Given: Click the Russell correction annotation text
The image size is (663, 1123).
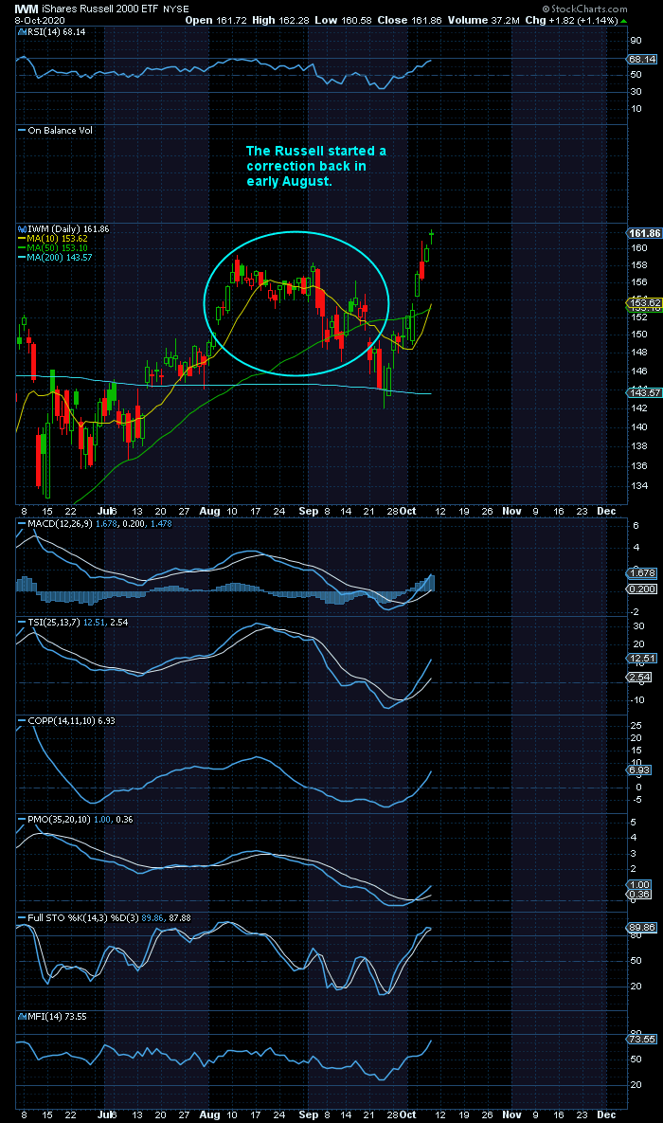Looking at the screenshot, I should point(316,166).
